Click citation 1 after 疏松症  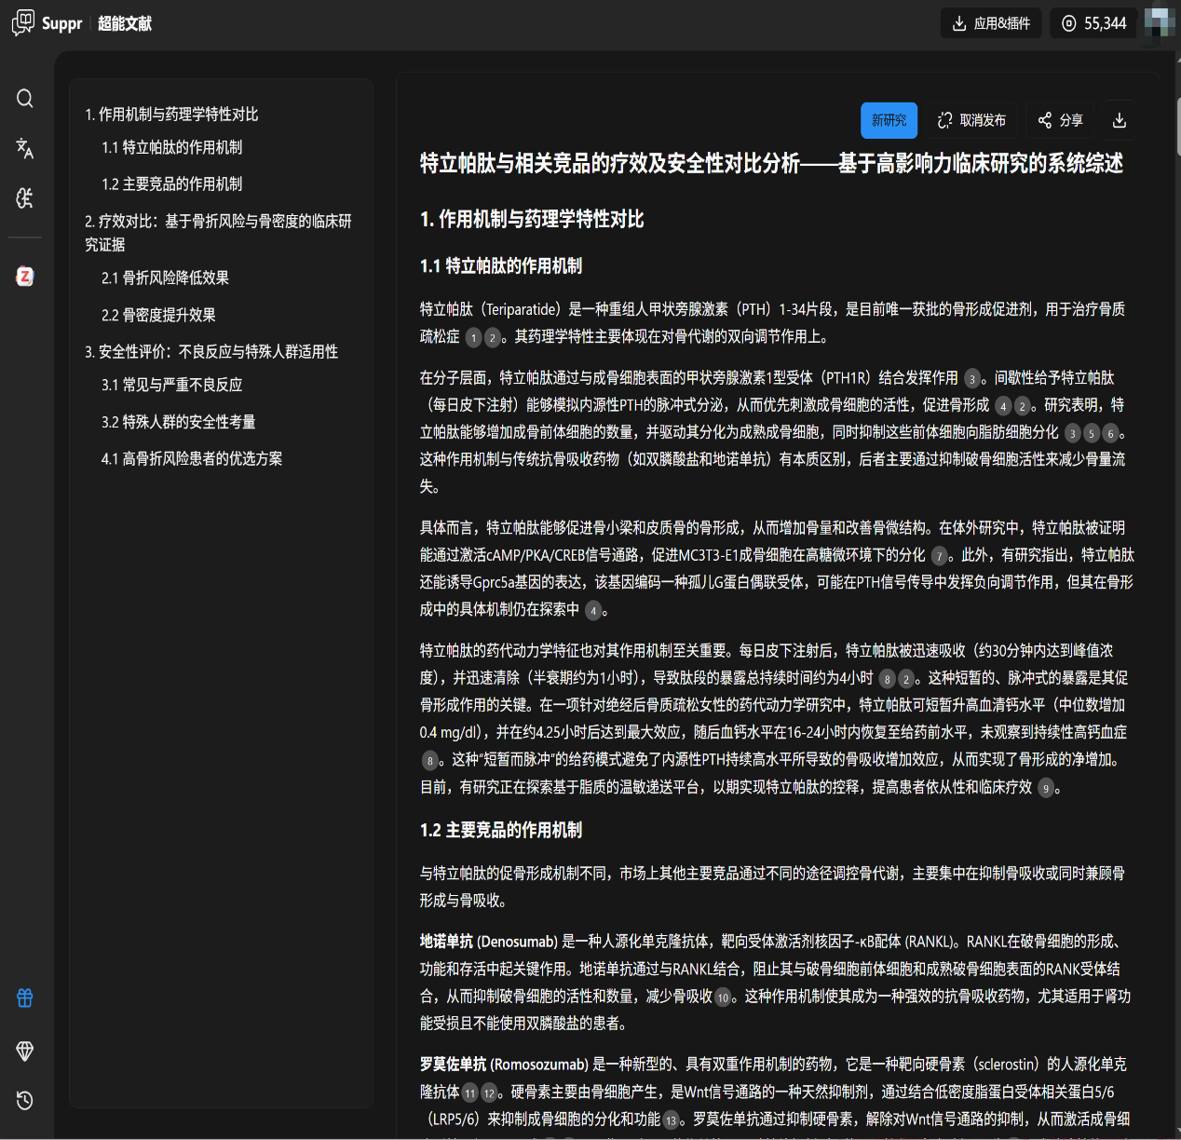point(473,338)
